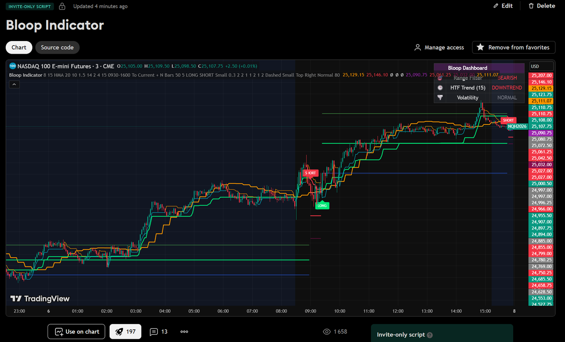Click the 24,966.00 red price label

(541, 209)
